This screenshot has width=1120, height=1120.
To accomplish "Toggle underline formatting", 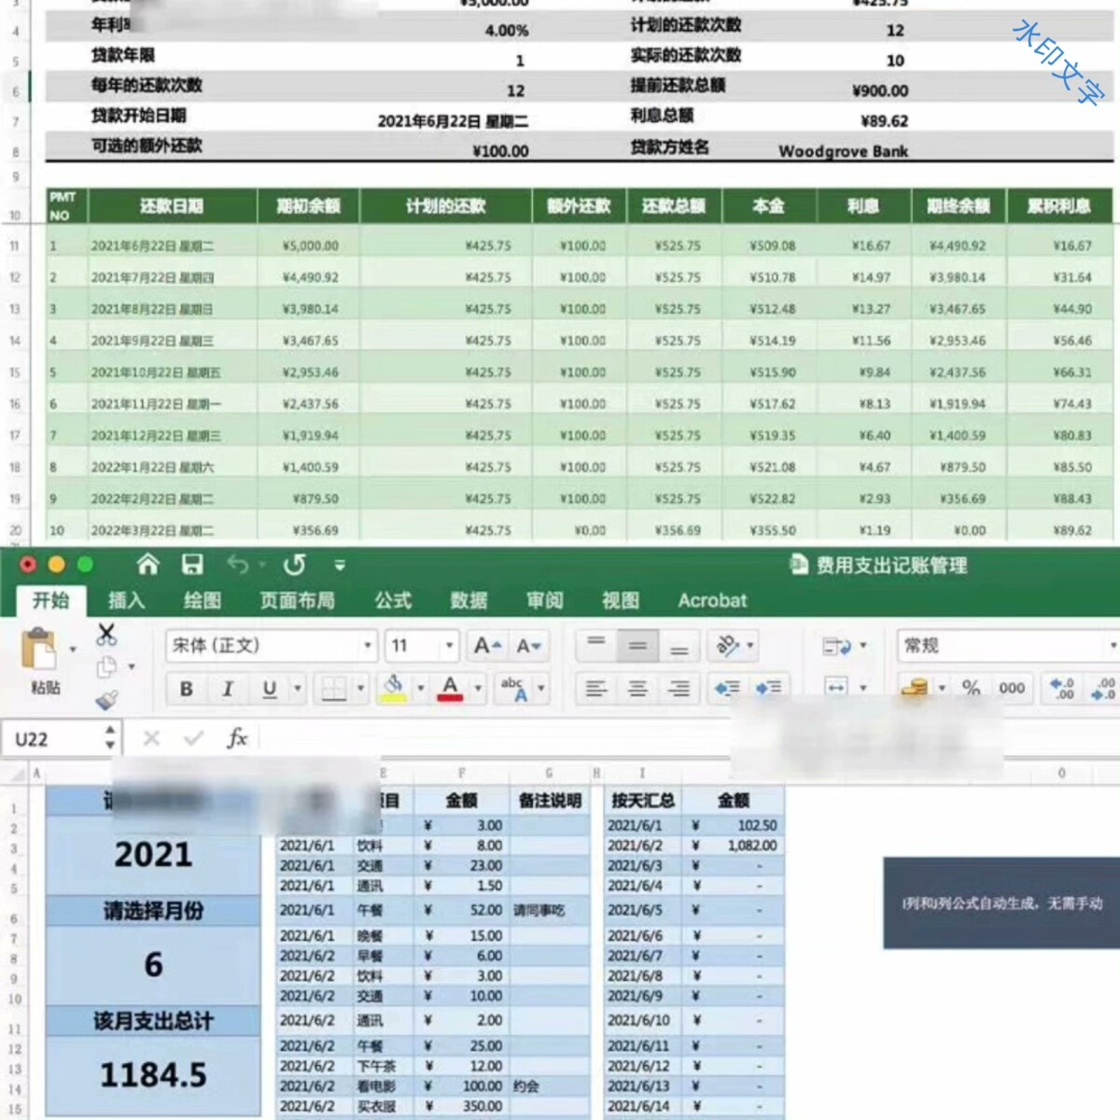I will click(269, 689).
